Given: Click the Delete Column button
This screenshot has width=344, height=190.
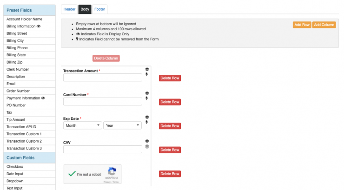Looking at the screenshot, I should click(x=106, y=58).
